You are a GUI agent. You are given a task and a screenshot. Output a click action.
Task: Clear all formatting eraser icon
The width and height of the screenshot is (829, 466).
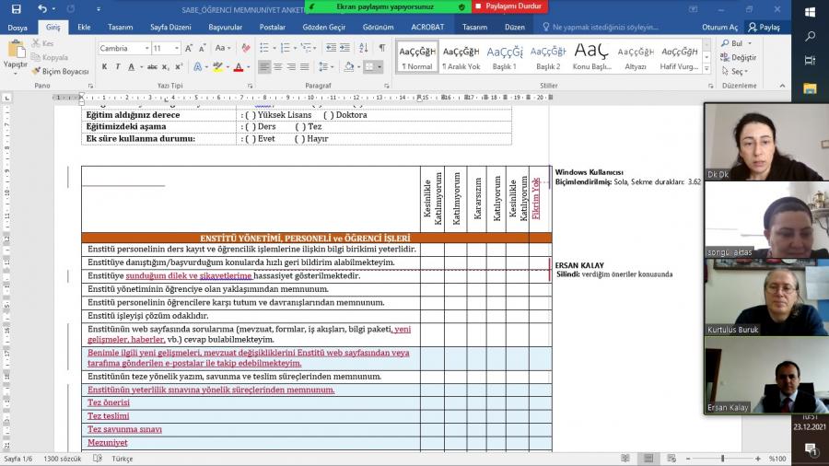pos(245,48)
